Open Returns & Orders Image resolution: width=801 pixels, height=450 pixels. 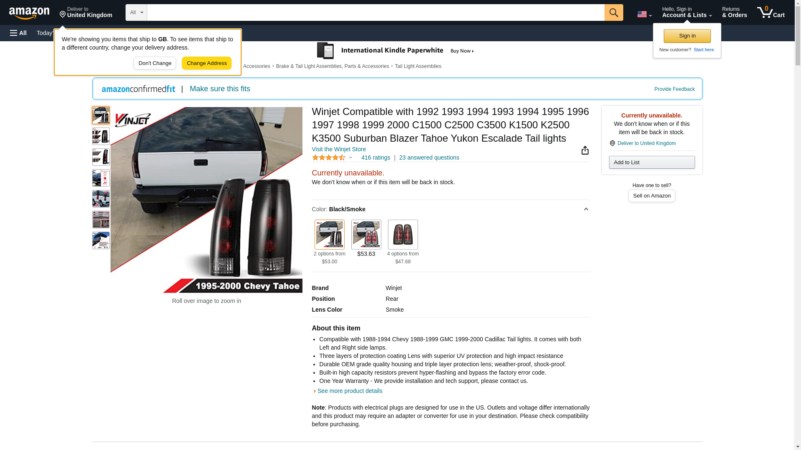(734, 12)
